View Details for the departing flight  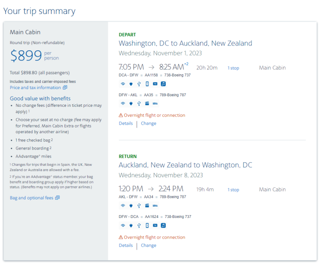pyautogui.click(x=126, y=124)
